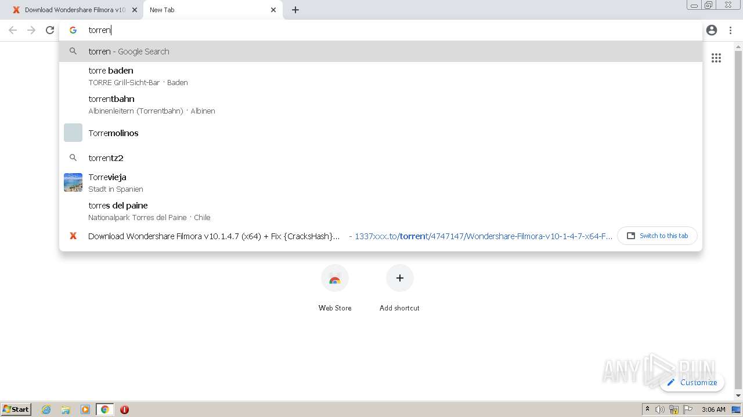The height and width of the screenshot is (417, 743).
Task: Choose the 'Torrevieja' suggestion
Action: click(x=381, y=182)
